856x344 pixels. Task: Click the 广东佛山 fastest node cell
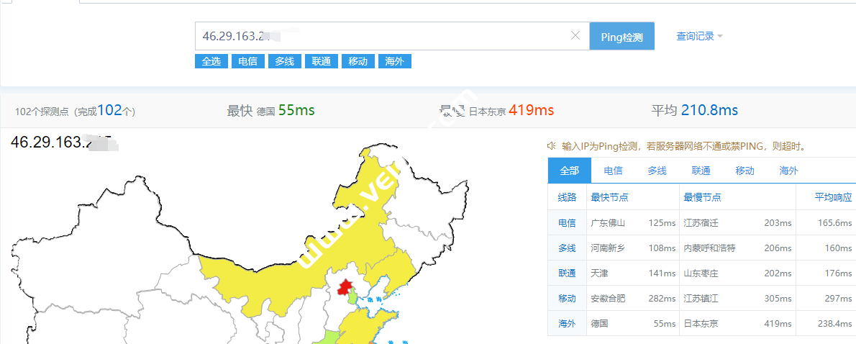tap(608, 223)
